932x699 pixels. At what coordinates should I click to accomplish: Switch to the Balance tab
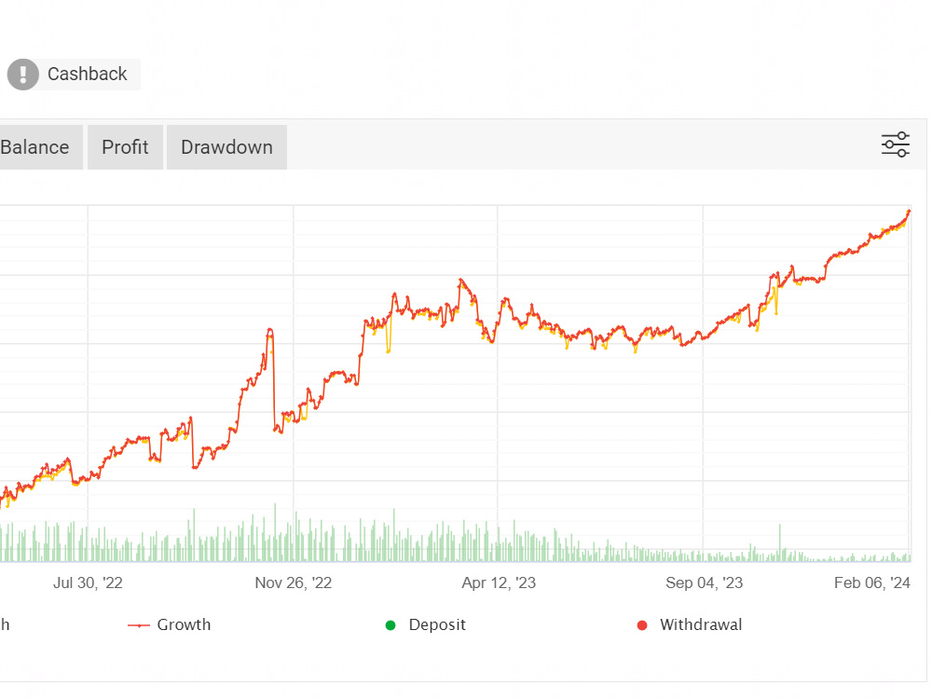click(39, 147)
